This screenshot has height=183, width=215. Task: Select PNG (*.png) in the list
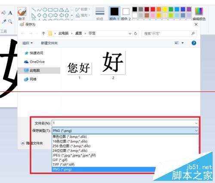(104, 169)
